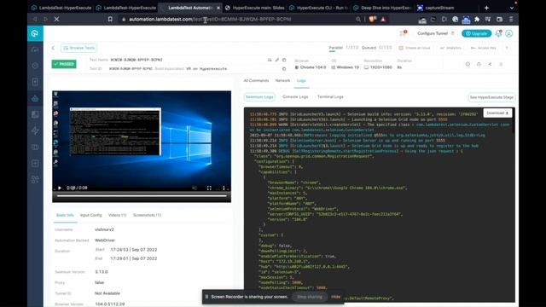This screenshot has height=307, width=546.
Task: Click the integrations grid icon in sidebar
Action: tap(35, 180)
